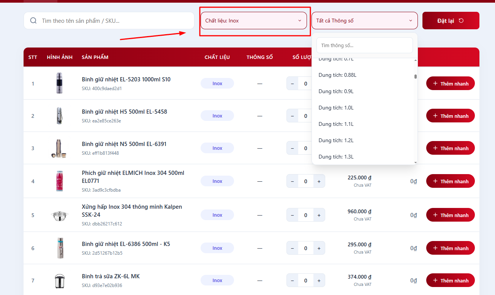Select Dung tích: 1.0L option

[x=336, y=108]
